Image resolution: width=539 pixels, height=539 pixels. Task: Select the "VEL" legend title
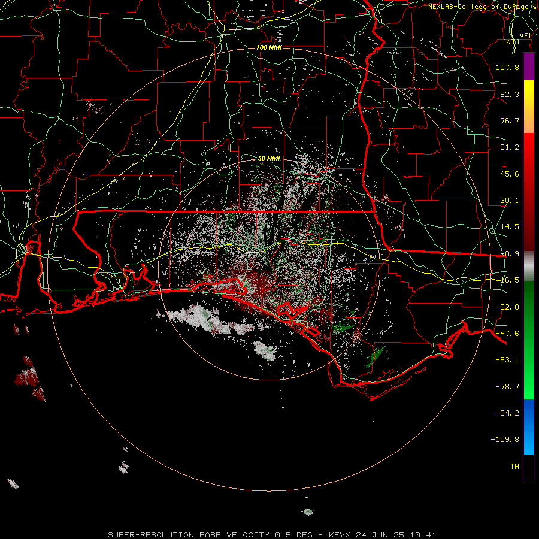(526, 36)
